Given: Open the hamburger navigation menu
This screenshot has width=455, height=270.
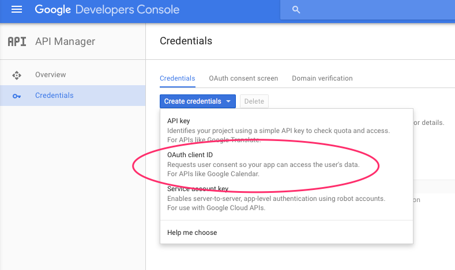Looking at the screenshot, I should [x=17, y=10].
